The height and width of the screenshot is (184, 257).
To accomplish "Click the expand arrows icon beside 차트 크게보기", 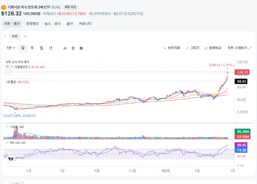I will tap(250, 48).
